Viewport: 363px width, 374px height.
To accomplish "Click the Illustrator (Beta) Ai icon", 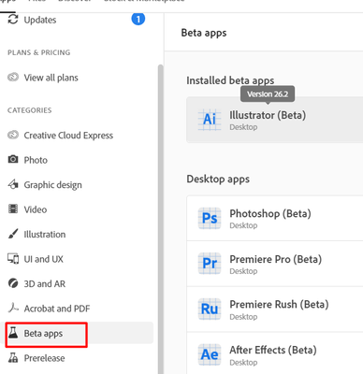I will [x=210, y=120].
